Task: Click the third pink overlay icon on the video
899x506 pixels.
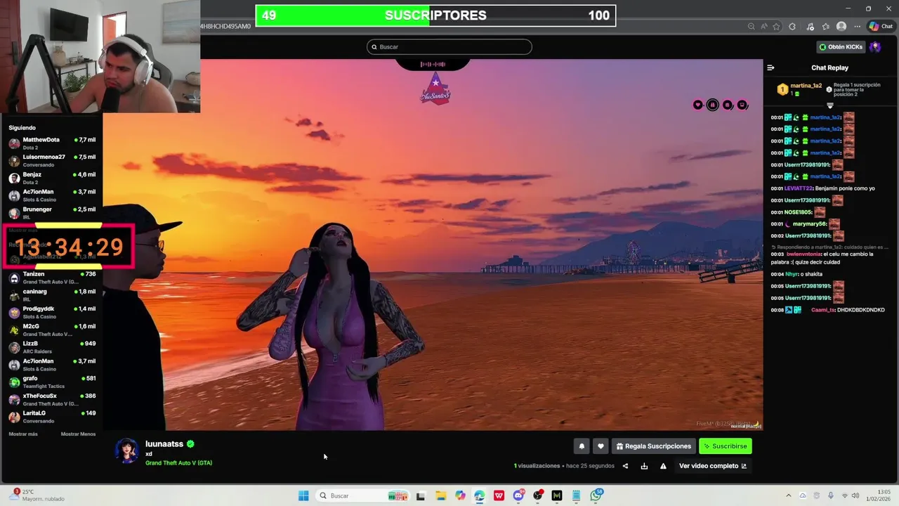Action: click(x=728, y=105)
